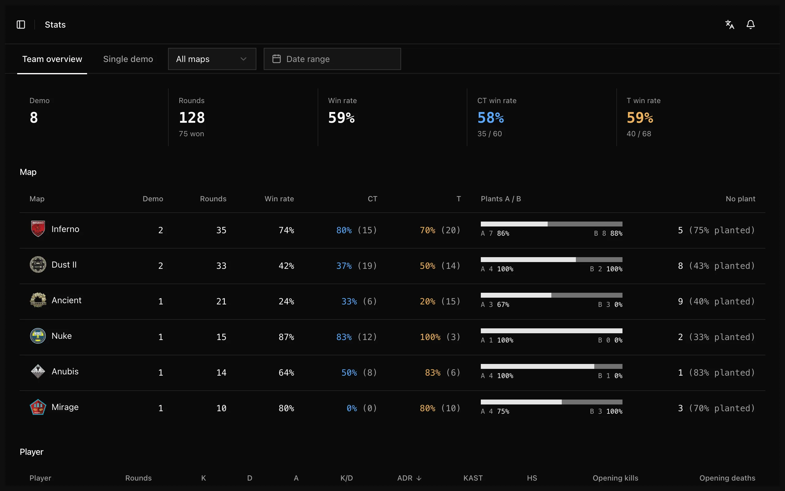Select the Anubis map name
This screenshot has height=491, width=785.
(x=65, y=371)
